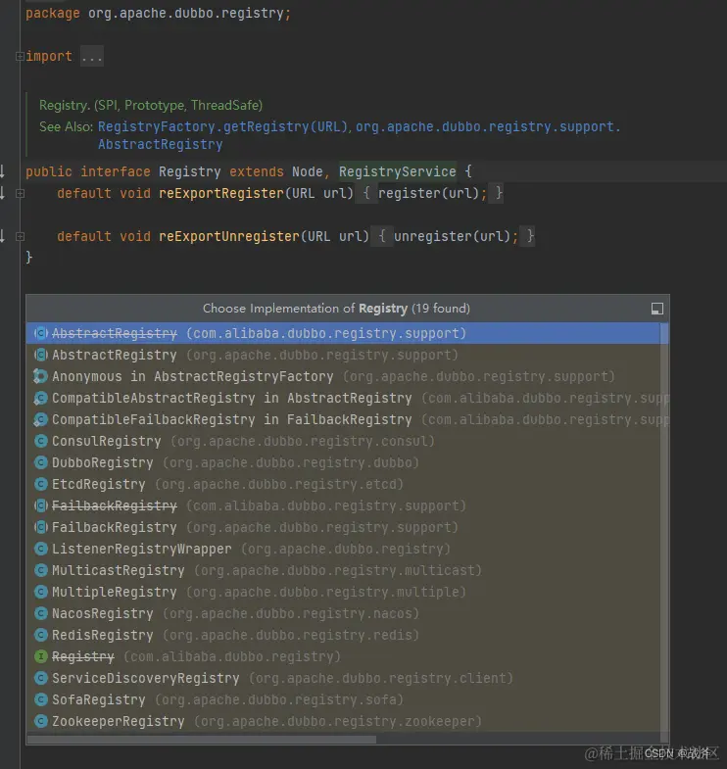
Task: Open MulticastRegistry implementation
Action: point(343,570)
